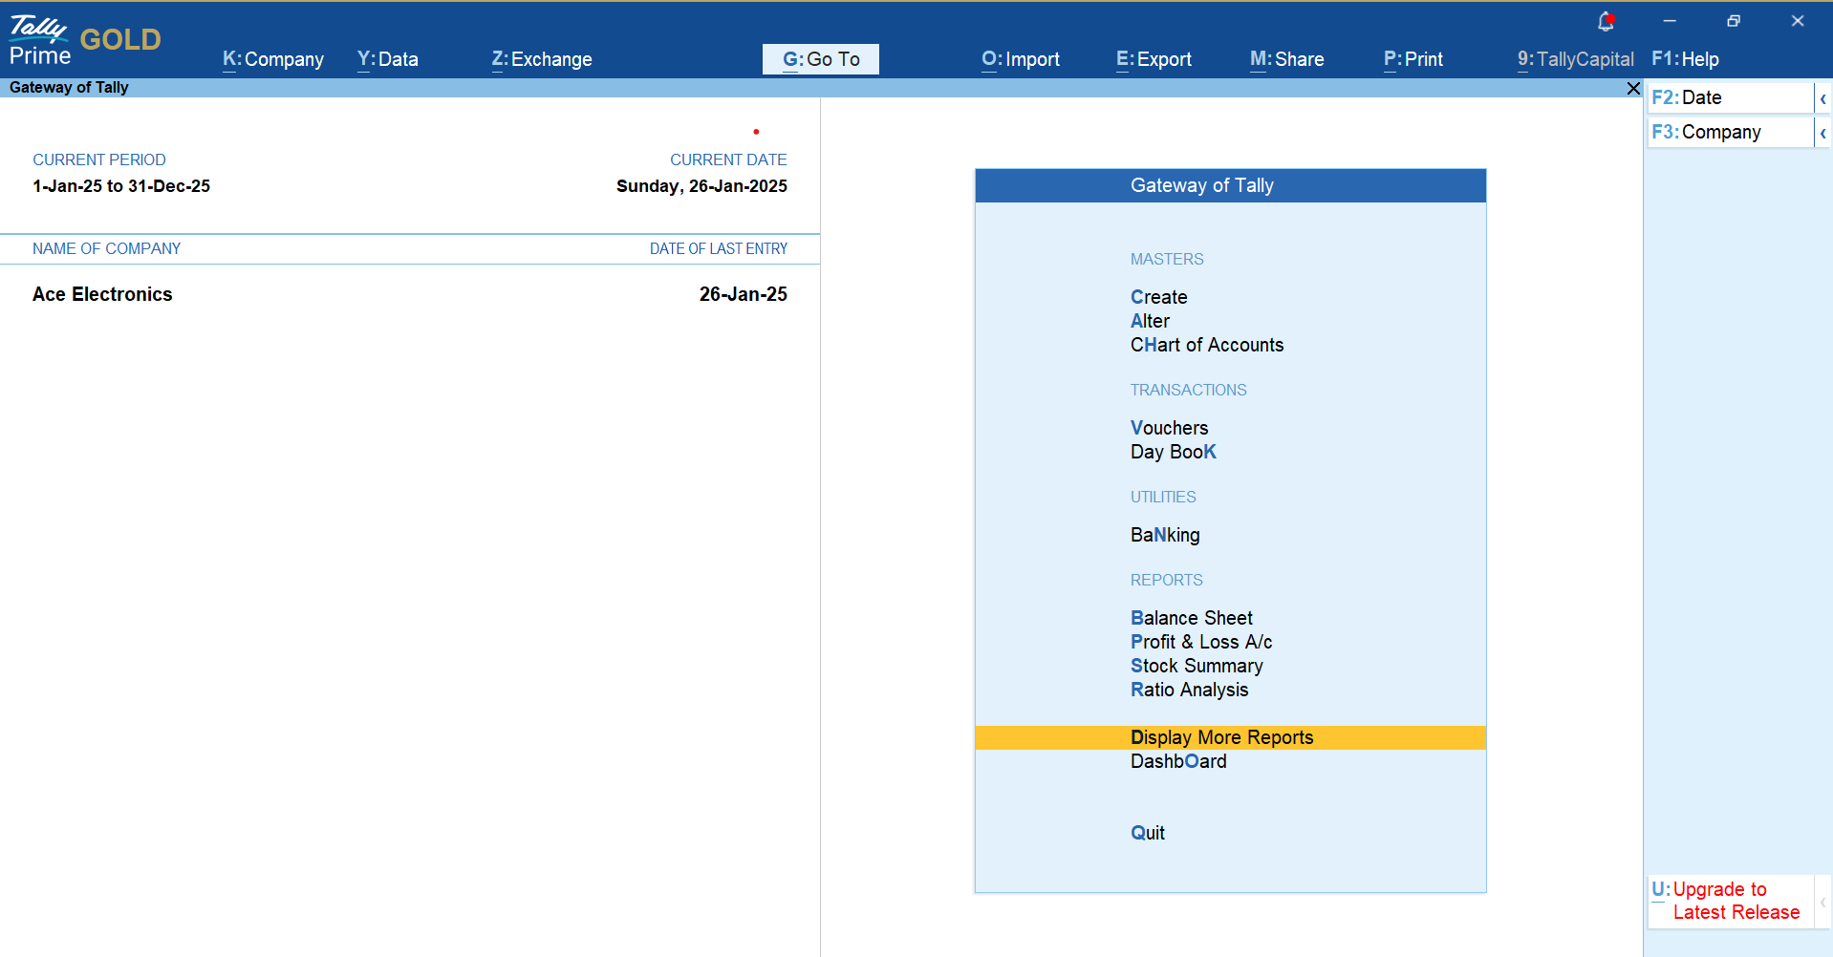Expand the F2 Date chevron
The image size is (1833, 957).
[1822, 98]
